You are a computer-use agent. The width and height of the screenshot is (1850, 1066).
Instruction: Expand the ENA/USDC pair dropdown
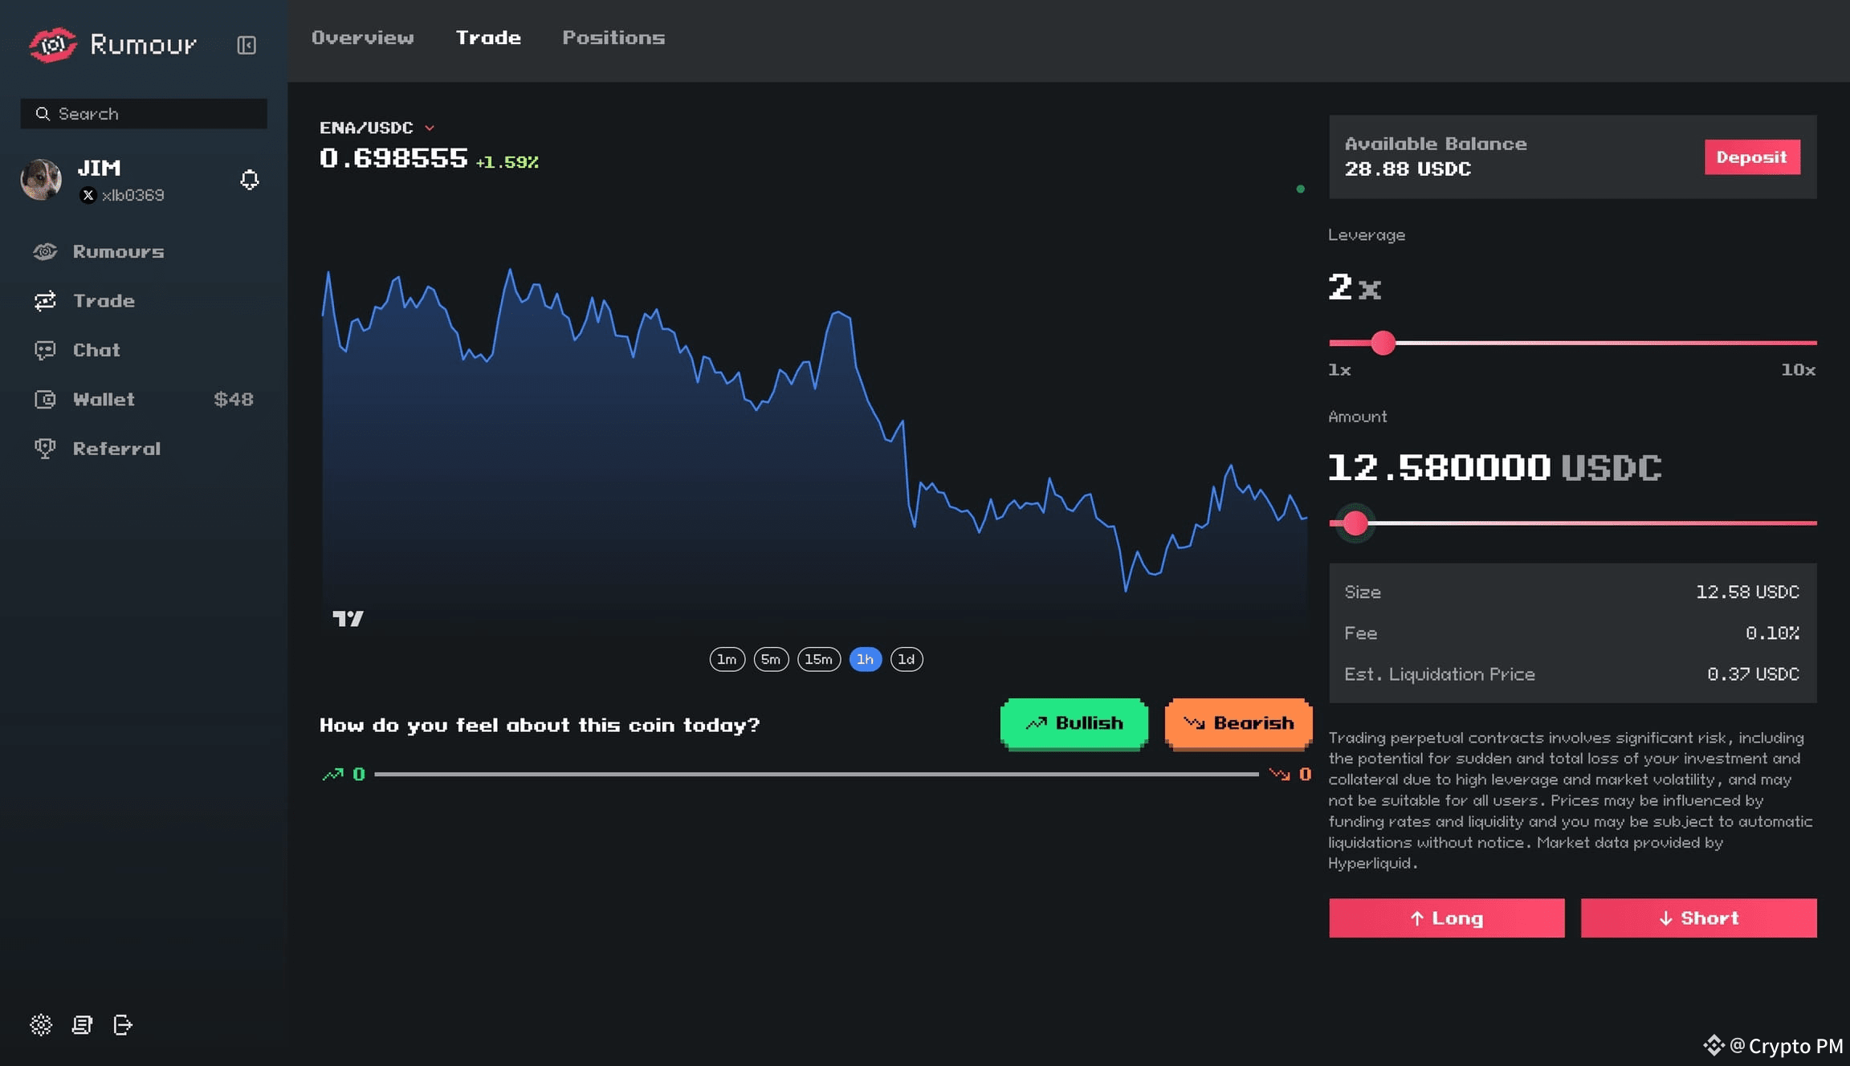[x=430, y=128]
